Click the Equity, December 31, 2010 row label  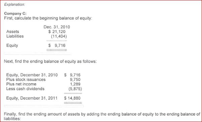(x=32, y=75)
